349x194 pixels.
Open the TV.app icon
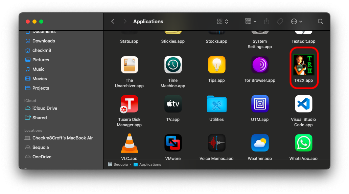click(x=173, y=104)
